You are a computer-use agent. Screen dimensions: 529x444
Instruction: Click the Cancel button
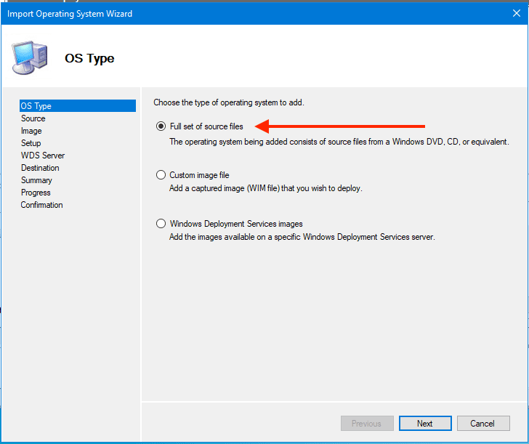483,423
